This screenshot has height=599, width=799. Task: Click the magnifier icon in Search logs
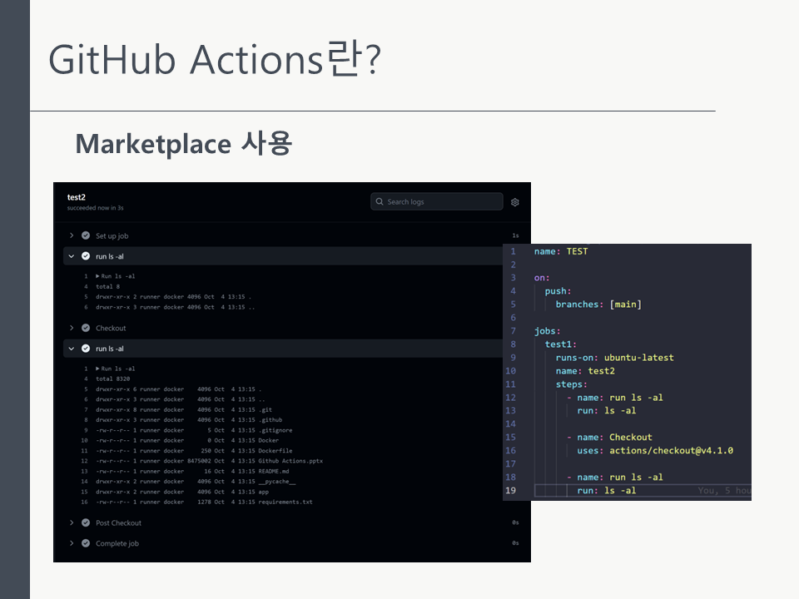pos(380,201)
